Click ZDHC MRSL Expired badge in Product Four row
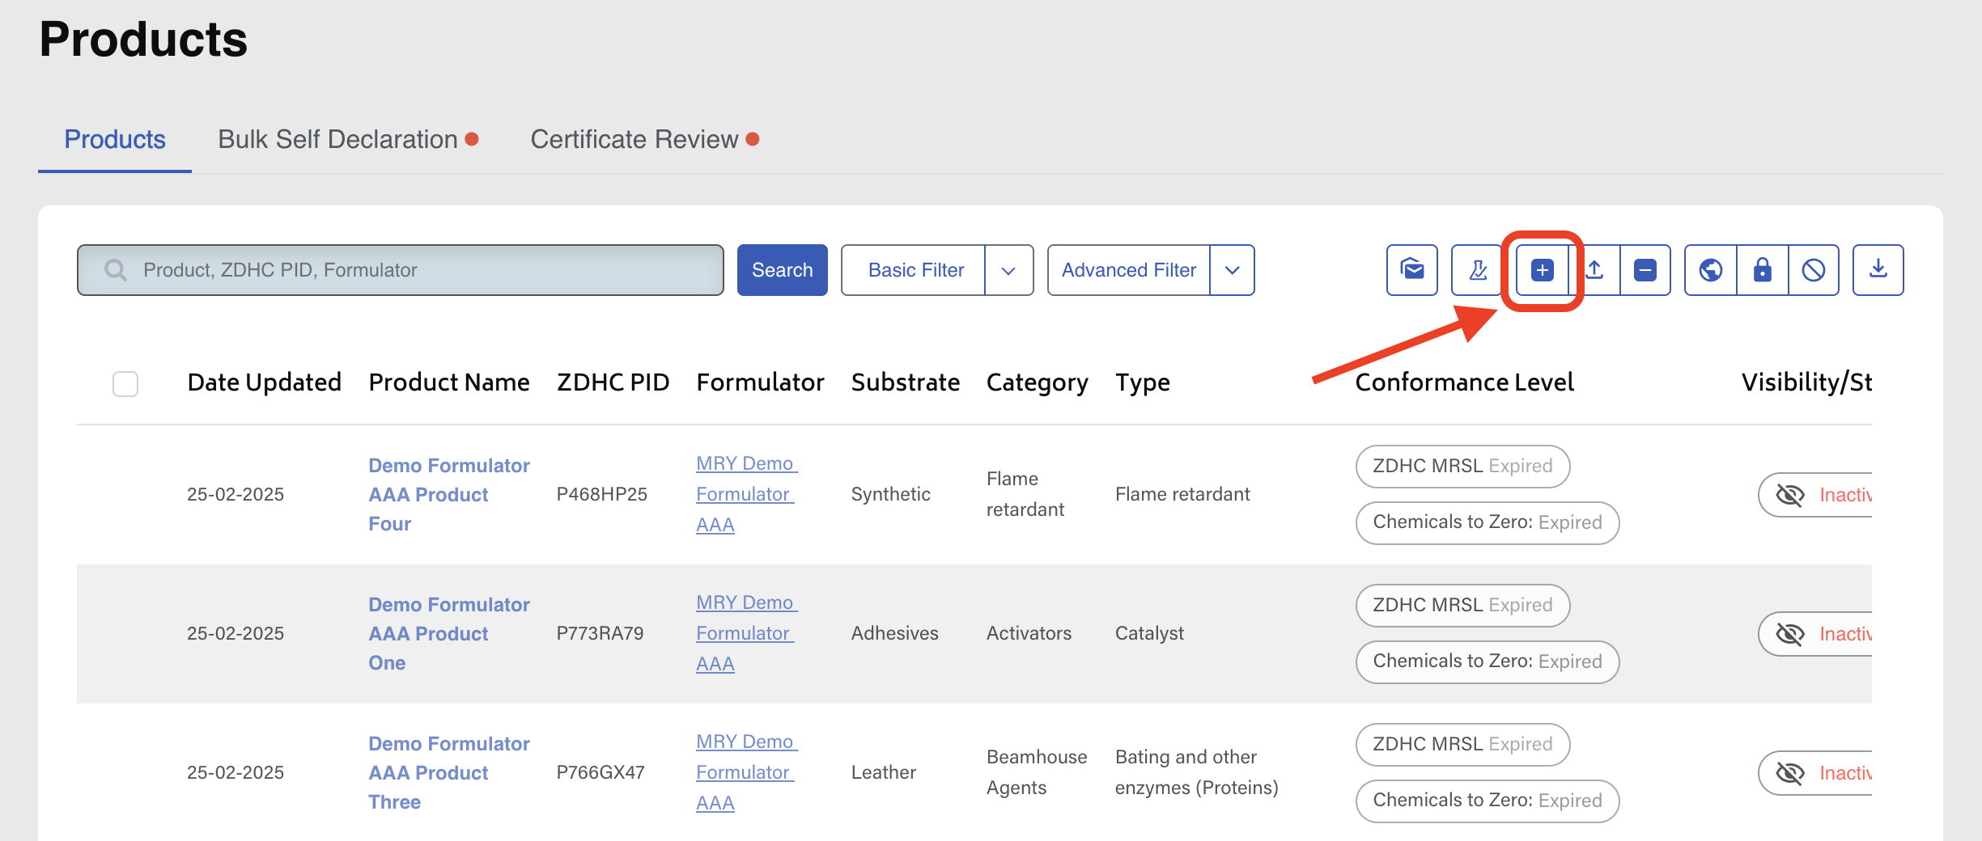 [1462, 467]
